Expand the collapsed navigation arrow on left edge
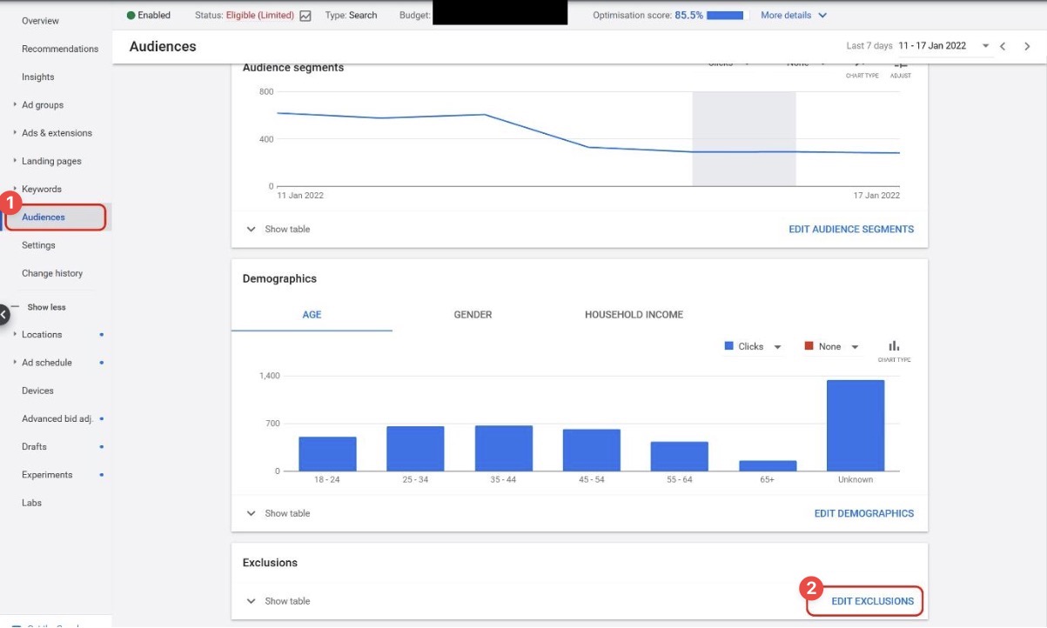This screenshot has height=628, width=1047. (3, 314)
